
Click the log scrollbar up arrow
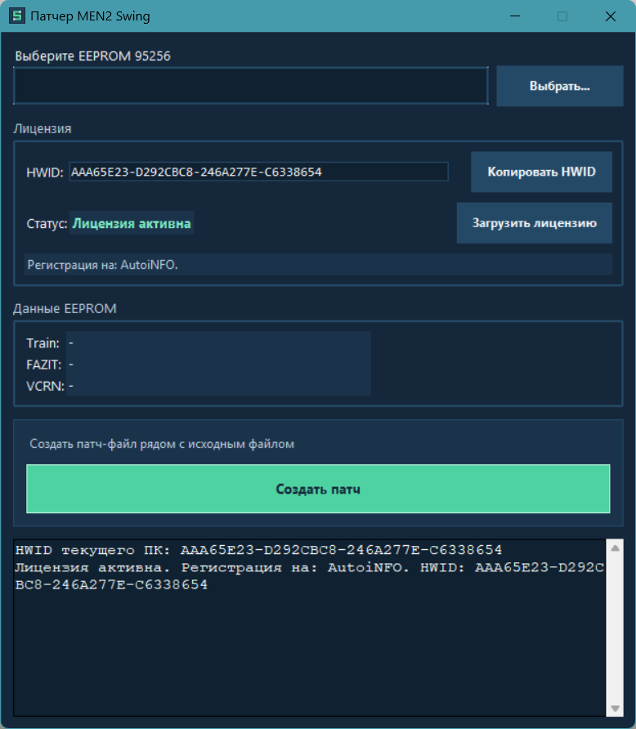point(615,547)
